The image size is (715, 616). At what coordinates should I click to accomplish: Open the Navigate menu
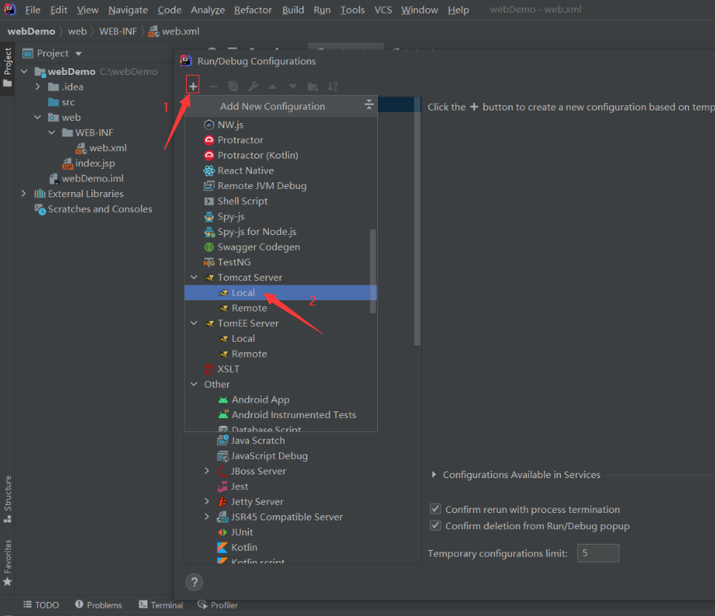(x=127, y=10)
